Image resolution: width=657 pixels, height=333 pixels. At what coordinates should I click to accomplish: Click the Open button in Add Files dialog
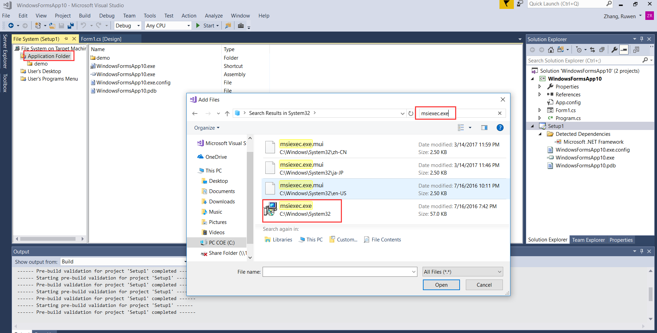pos(441,285)
